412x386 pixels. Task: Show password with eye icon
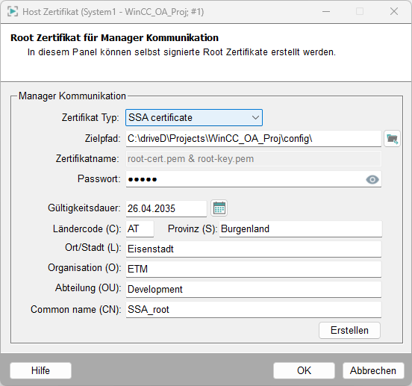372,179
